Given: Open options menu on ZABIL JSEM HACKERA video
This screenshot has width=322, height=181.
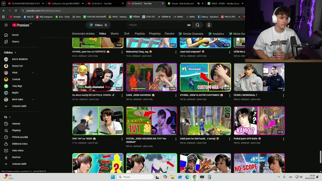Looking at the screenshot, I should click(176, 95).
